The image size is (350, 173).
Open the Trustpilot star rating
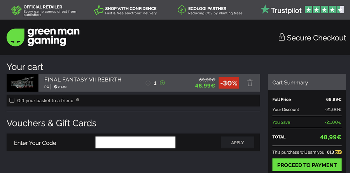pyautogui.click(x=324, y=10)
